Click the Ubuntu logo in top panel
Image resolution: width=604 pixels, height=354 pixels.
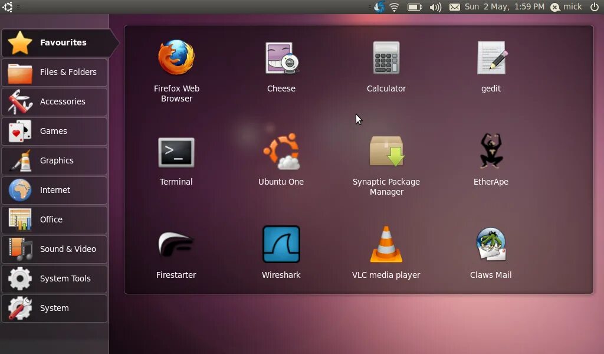coord(7,7)
